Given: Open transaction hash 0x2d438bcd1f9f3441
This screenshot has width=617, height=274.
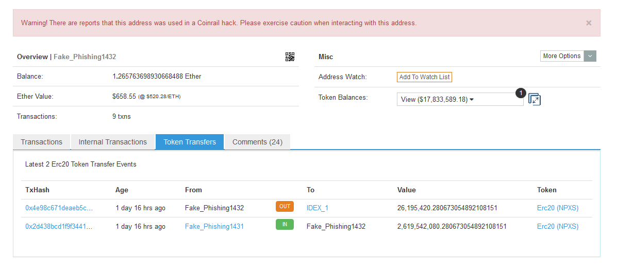Looking at the screenshot, I should coord(59,227).
